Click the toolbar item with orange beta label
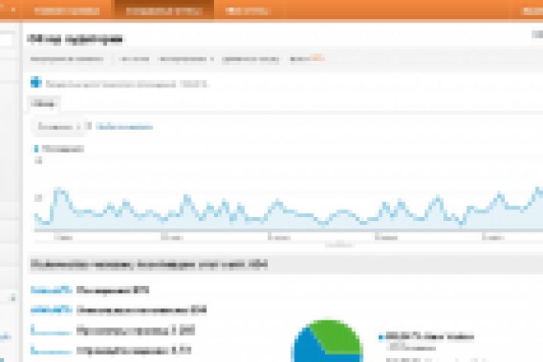The width and height of the screenshot is (543, 362). (308, 59)
